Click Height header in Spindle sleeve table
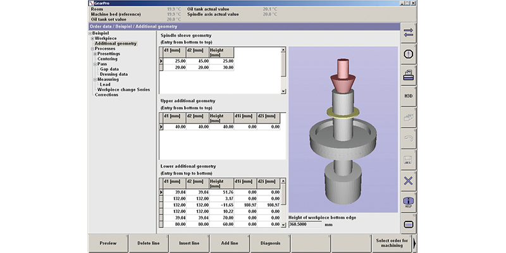The height and width of the screenshot is (253, 506). [x=222, y=52]
